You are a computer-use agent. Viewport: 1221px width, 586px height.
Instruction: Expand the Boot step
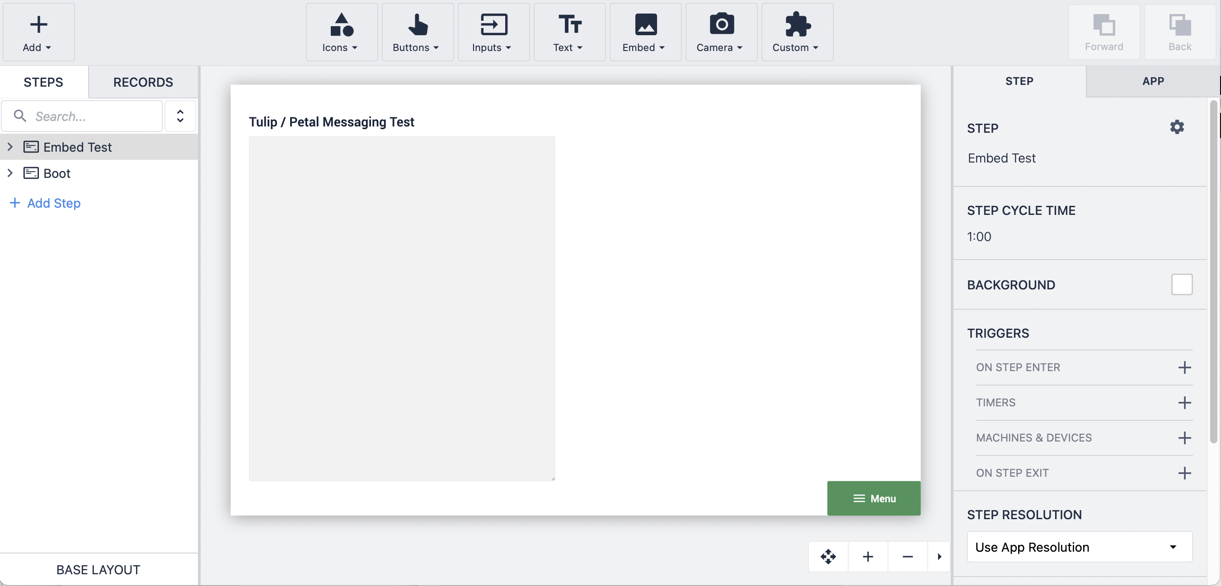[x=10, y=173]
